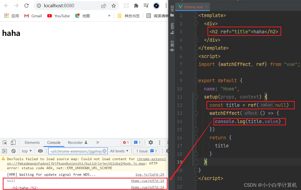View site information icon in address bar

(39, 6)
